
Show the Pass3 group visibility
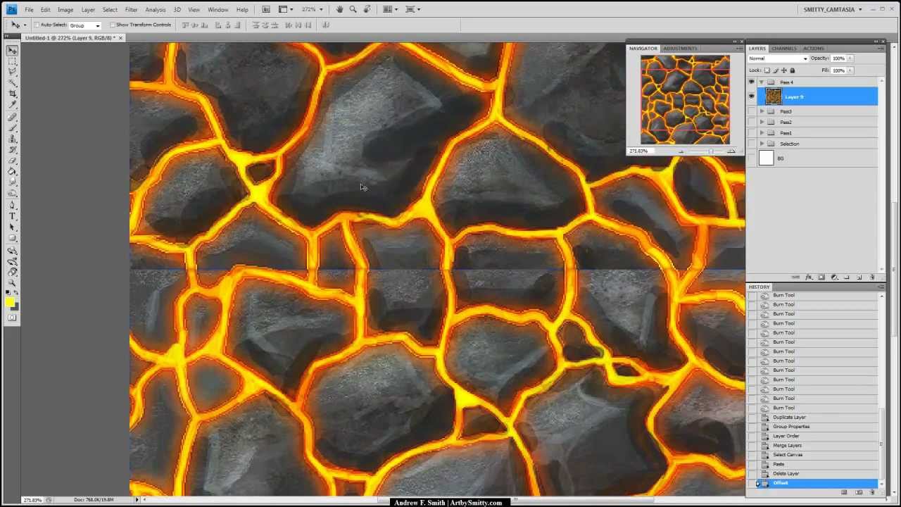pos(752,111)
